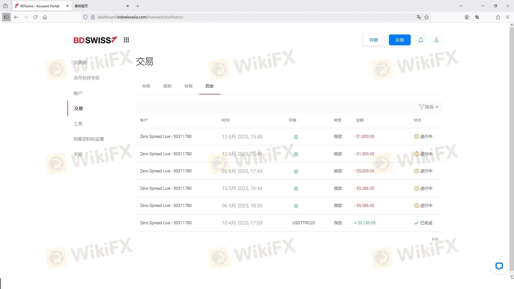Click info icon for $5,386.30 withdrawal
Viewport: 514px width, 289px height.
[x=296, y=189]
